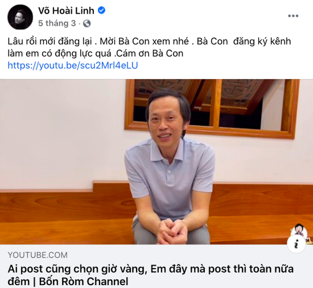Open the youtu.be/scu2Mrl4eLU link
The width and height of the screenshot is (313, 288).
tap(73, 65)
